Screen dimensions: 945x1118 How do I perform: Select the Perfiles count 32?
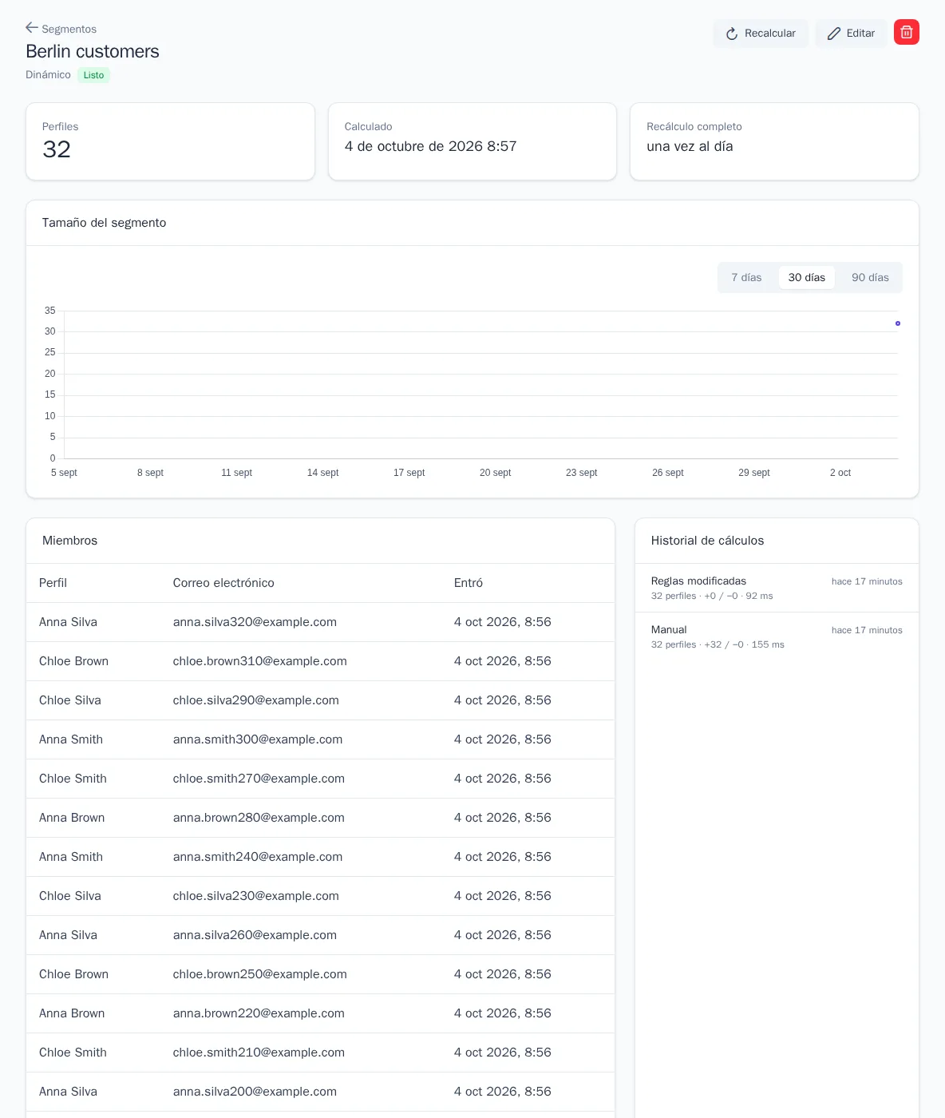tap(57, 149)
